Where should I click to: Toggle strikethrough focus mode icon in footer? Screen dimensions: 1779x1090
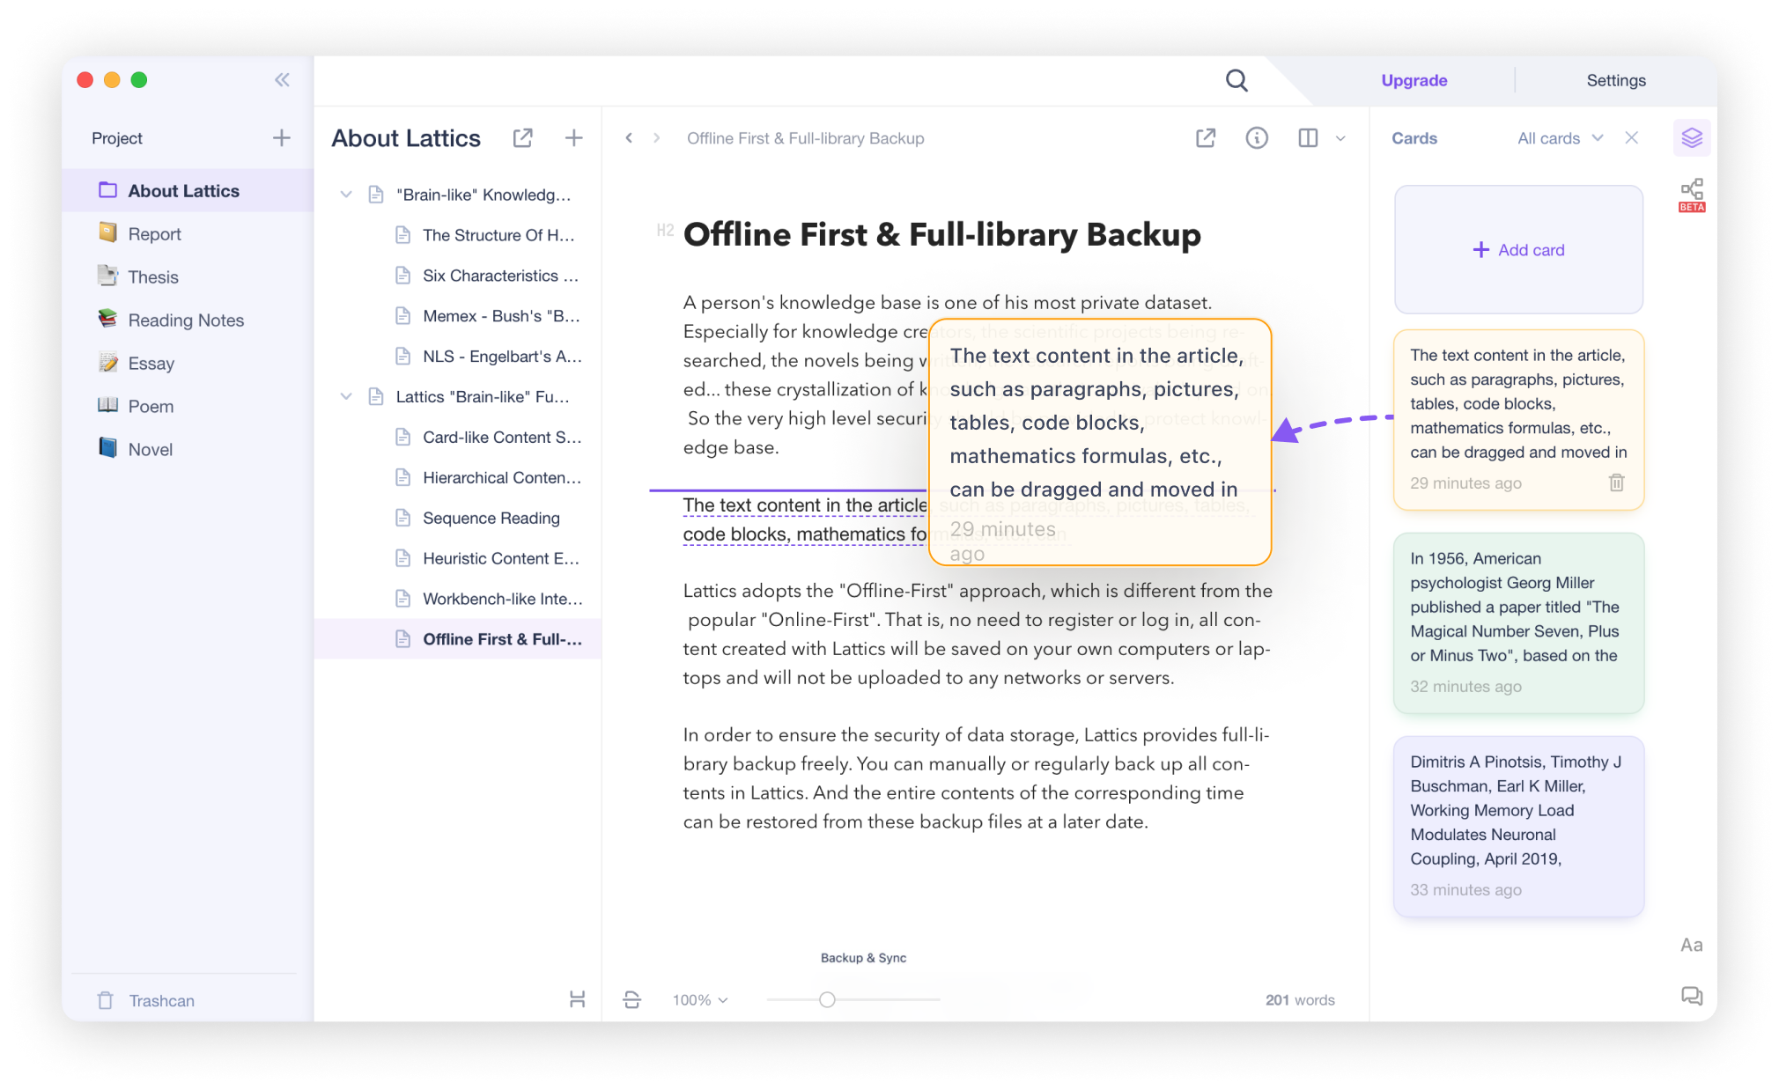631,999
